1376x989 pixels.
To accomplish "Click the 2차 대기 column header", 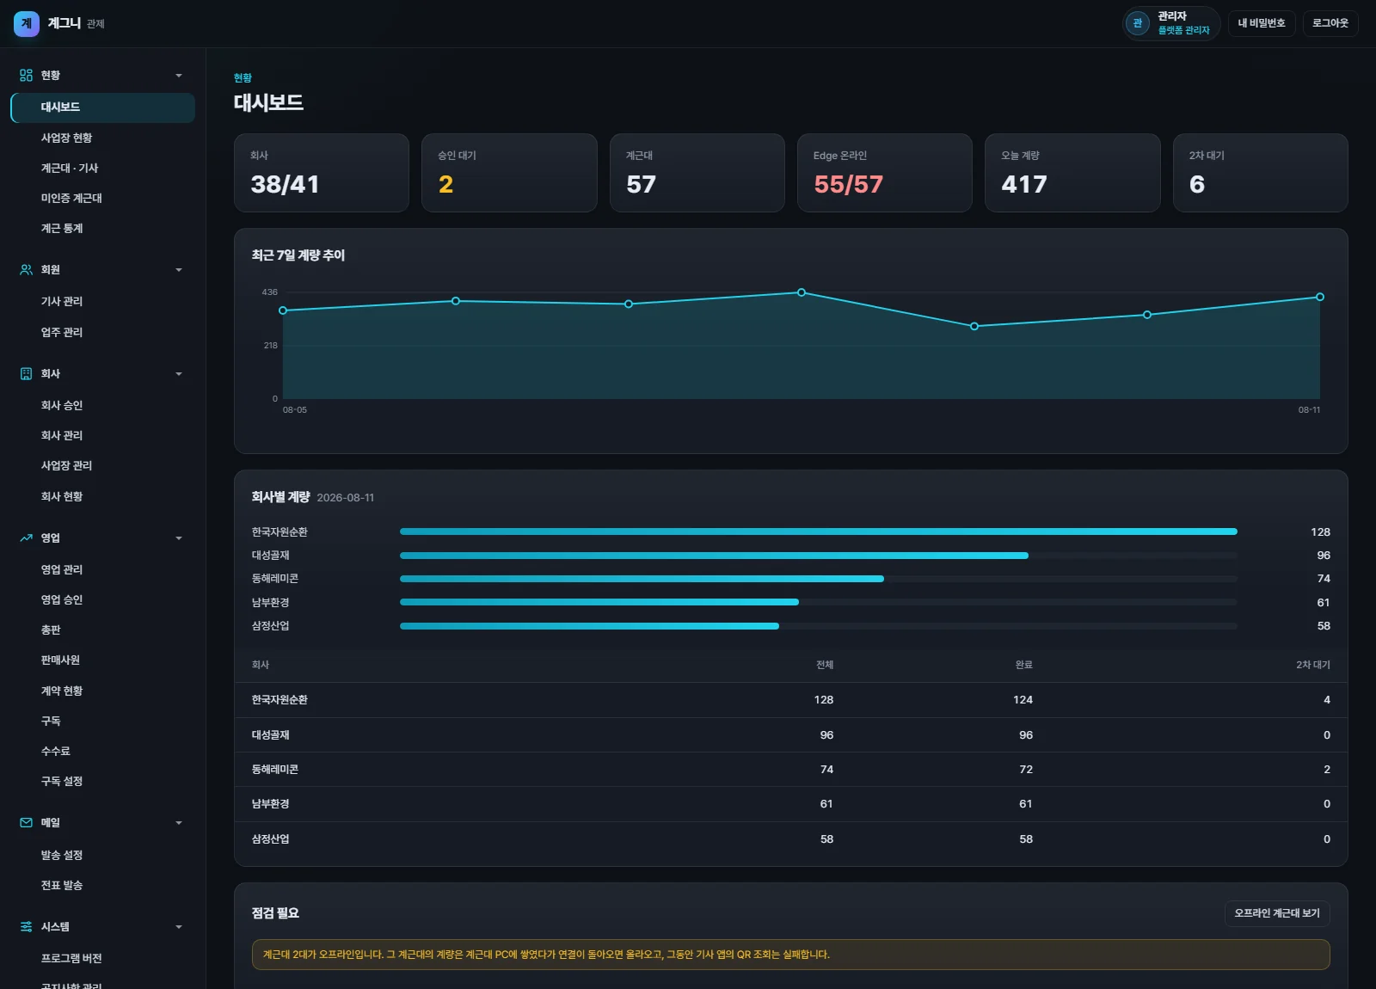I will pos(1313,665).
